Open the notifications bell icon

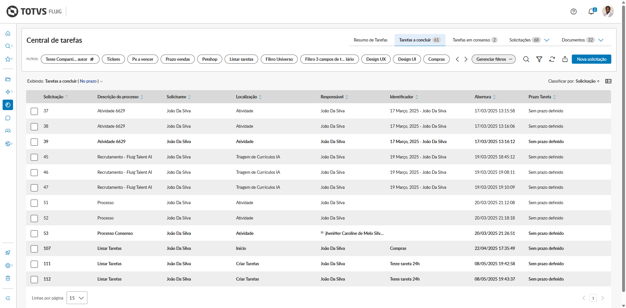pyautogui.click(x=591, y=12)
